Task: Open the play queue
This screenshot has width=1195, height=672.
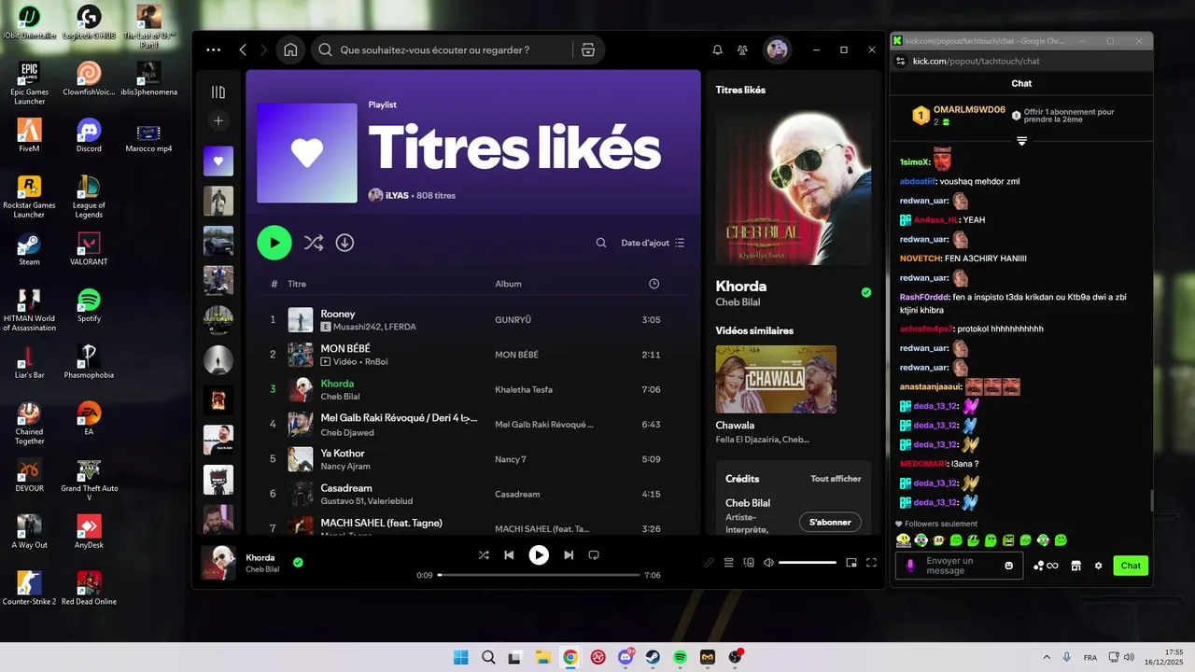Action: pos(729,563)
